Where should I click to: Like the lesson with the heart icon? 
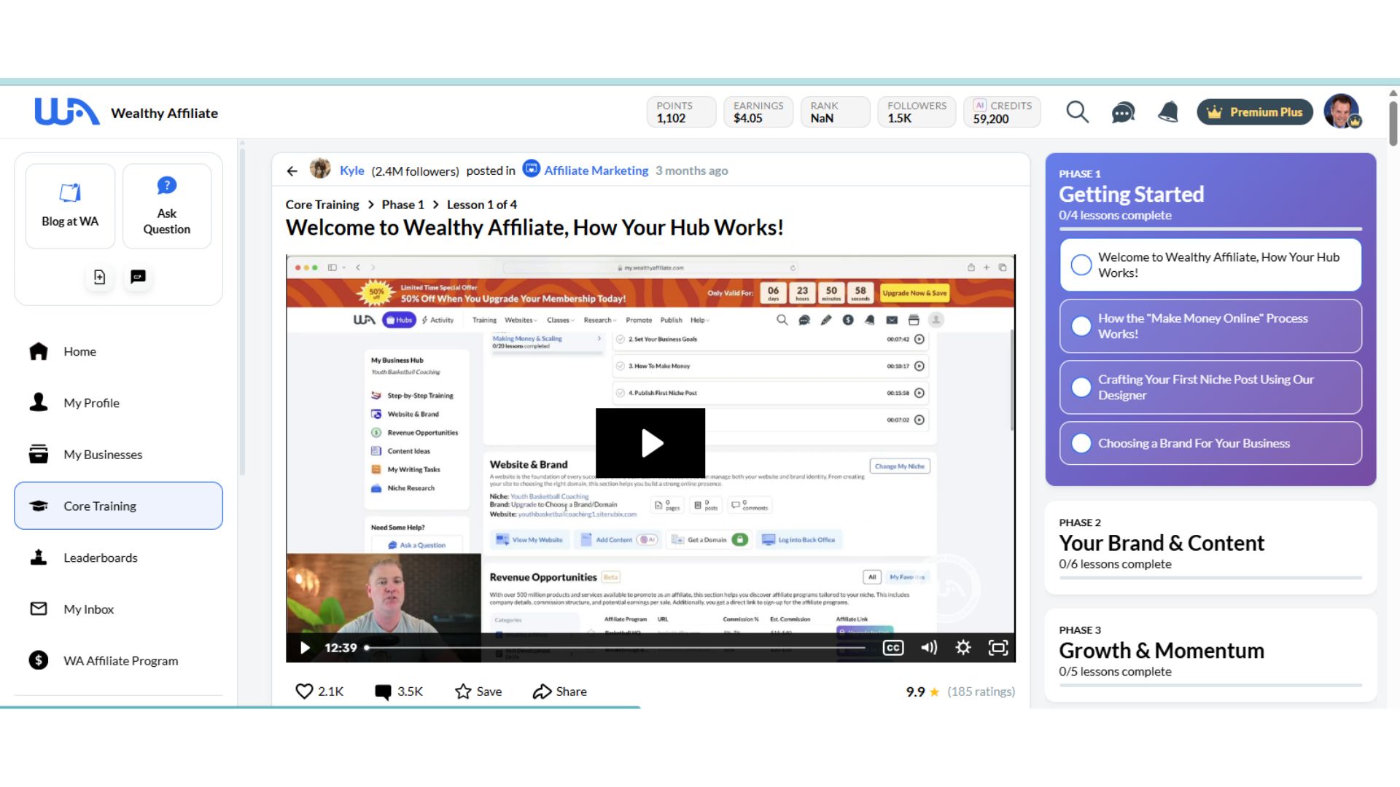304,691
